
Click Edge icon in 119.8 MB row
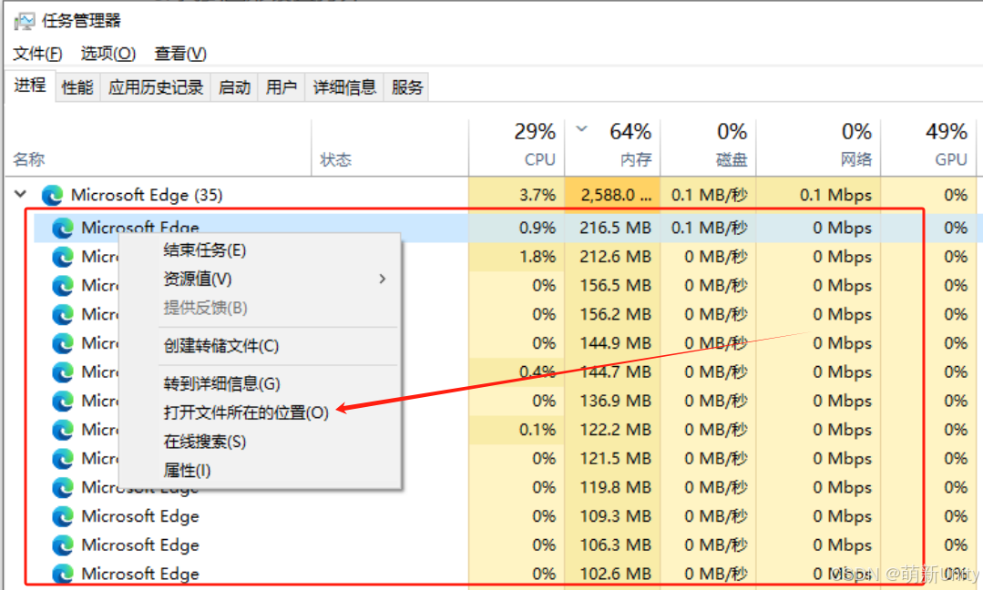tap(63, 487)
